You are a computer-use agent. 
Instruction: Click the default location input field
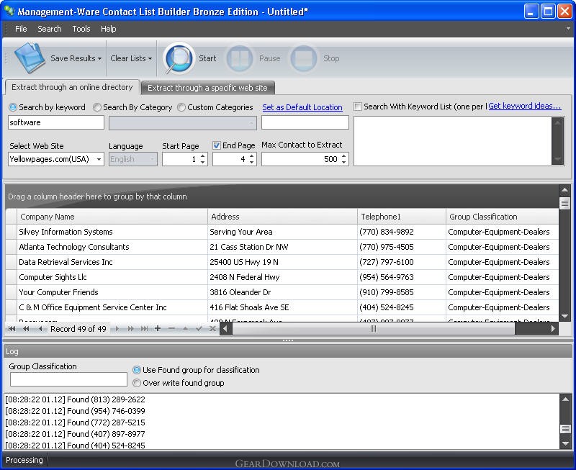305,122
